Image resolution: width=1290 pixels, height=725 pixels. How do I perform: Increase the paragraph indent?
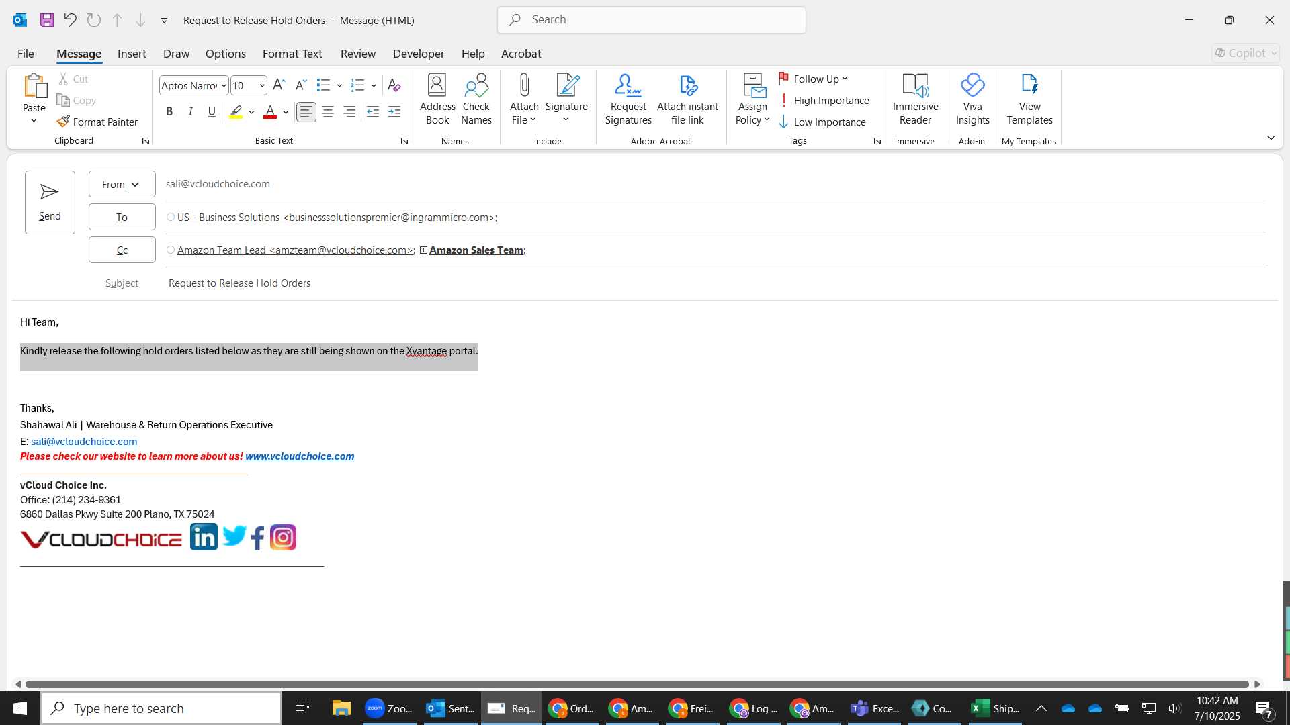pos(394,112)
